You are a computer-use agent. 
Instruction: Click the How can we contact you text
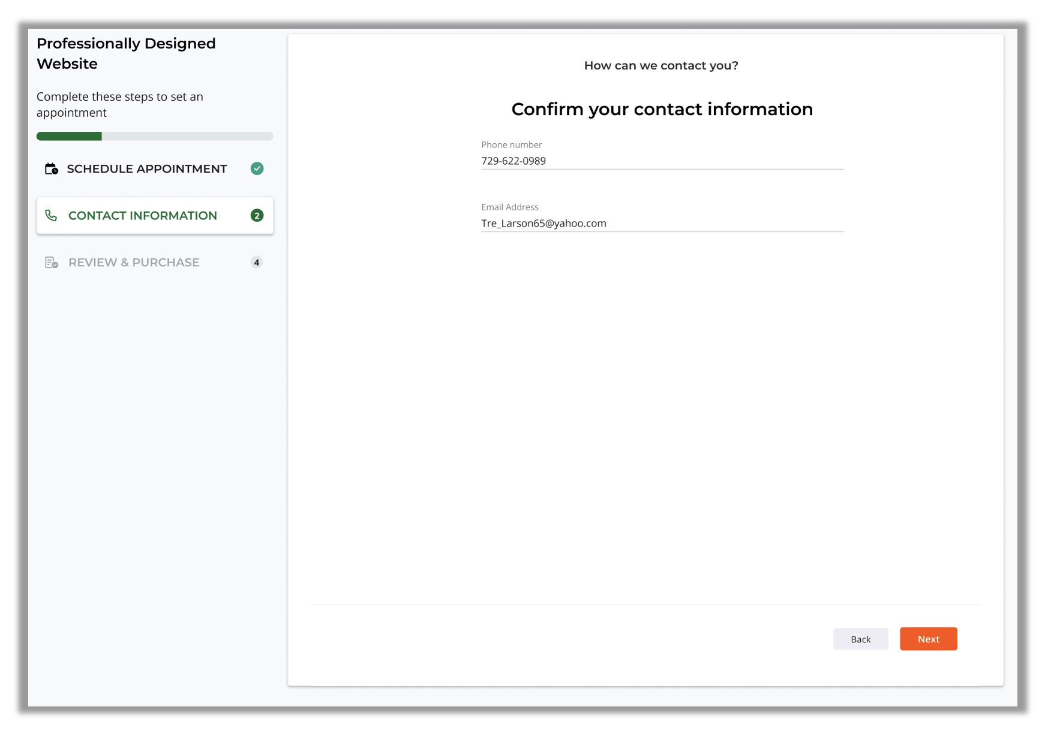pyautogui.click(x=661, y=66)
